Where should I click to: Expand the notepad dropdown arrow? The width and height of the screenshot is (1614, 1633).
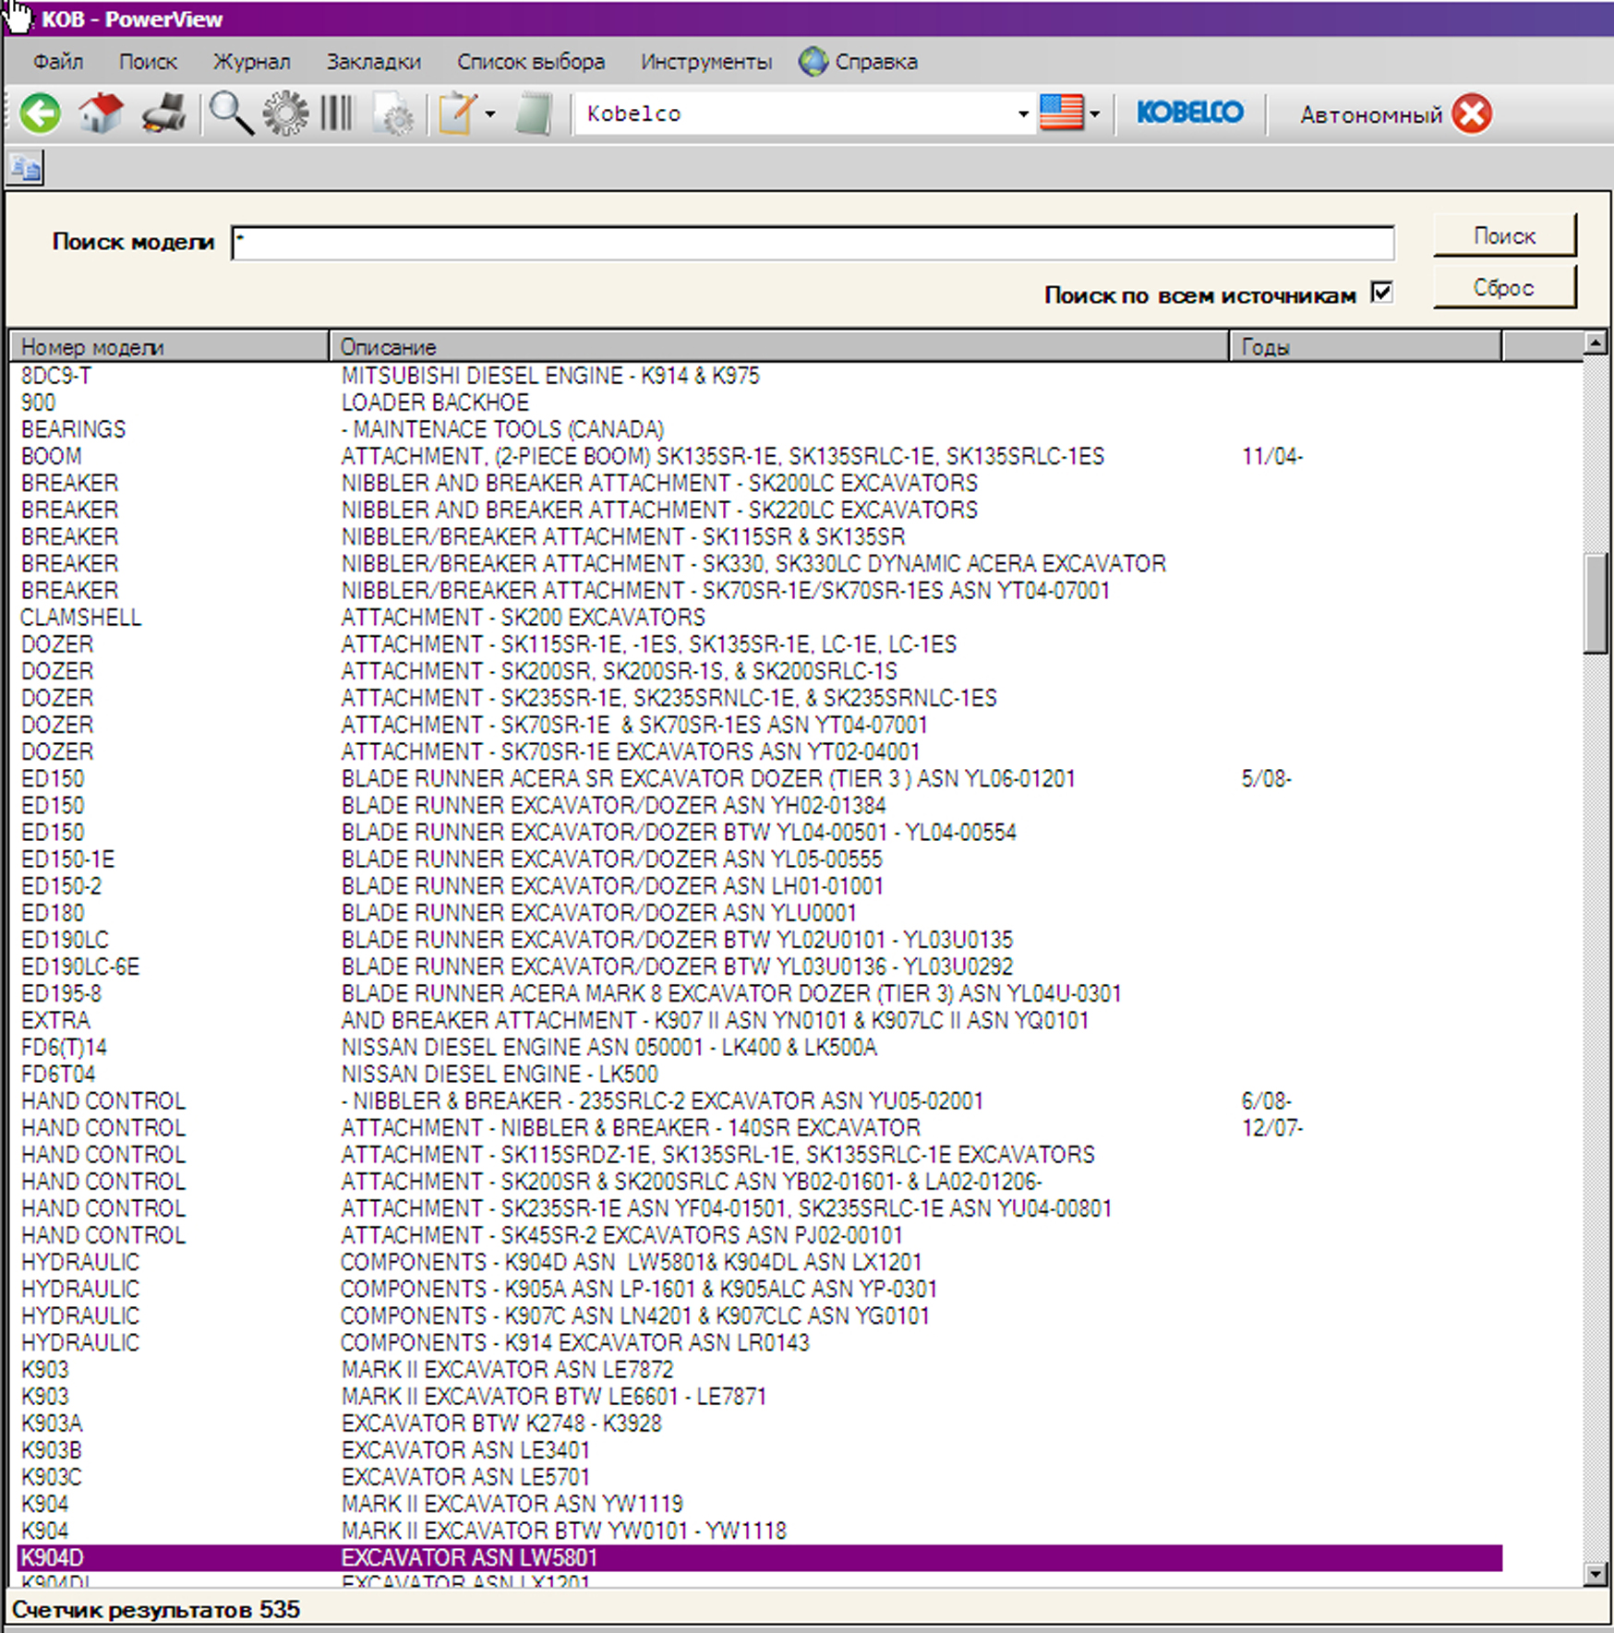click(x=490, y=114)
